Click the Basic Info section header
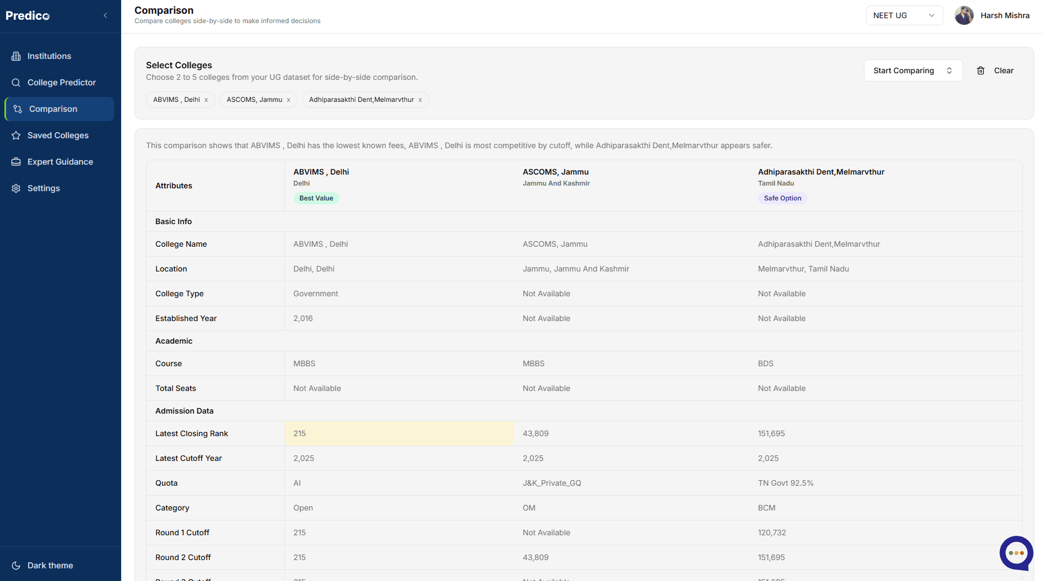The image size is (1043, 581). 174,221
